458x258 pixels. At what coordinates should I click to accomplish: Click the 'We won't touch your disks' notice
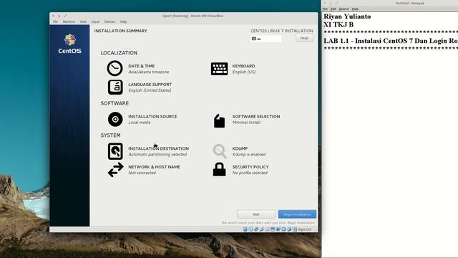coord(268,223)
